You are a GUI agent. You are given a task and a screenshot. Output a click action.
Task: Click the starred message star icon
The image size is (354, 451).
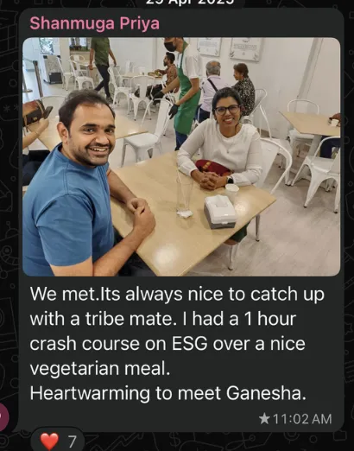264,419
